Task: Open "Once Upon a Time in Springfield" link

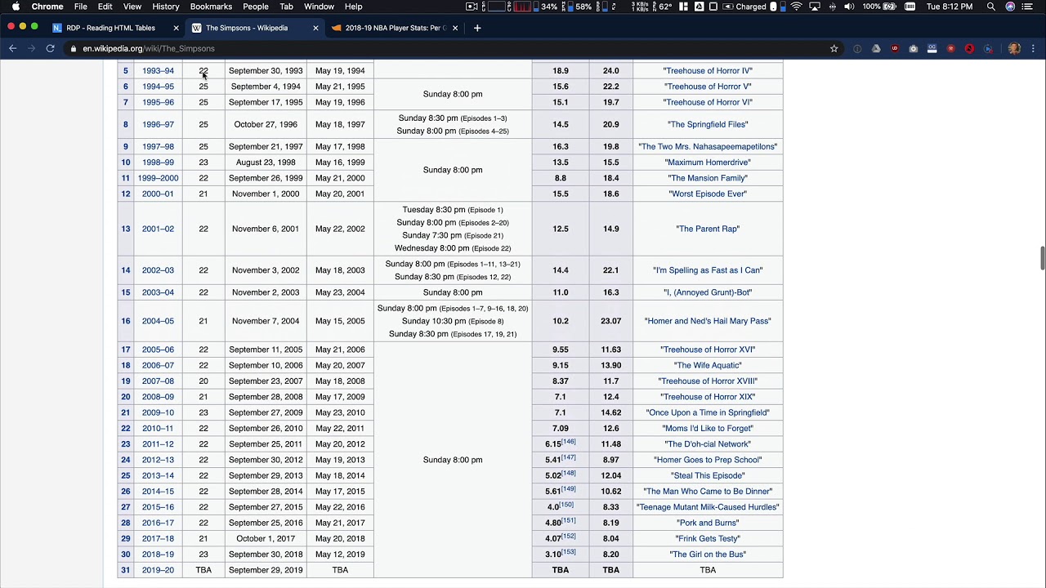Action: 708,412
